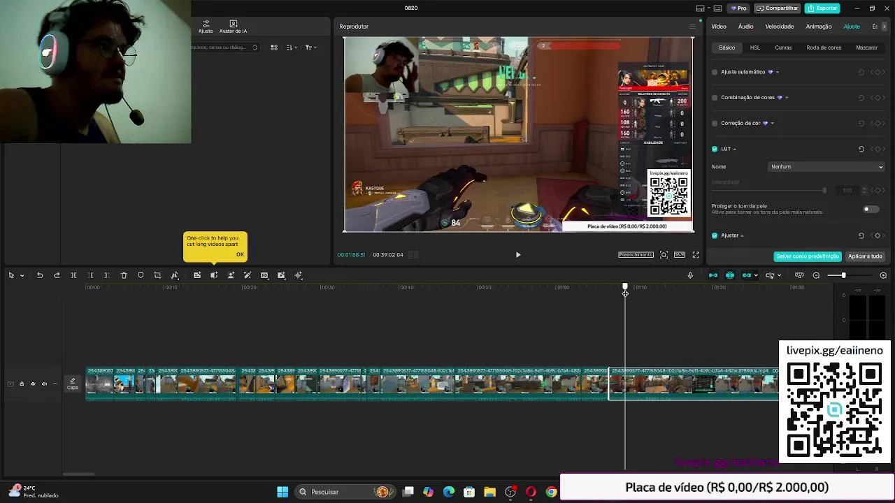Expand the Correção de cor options
This screenshot has width=895, height=503.
coord(772,124)
